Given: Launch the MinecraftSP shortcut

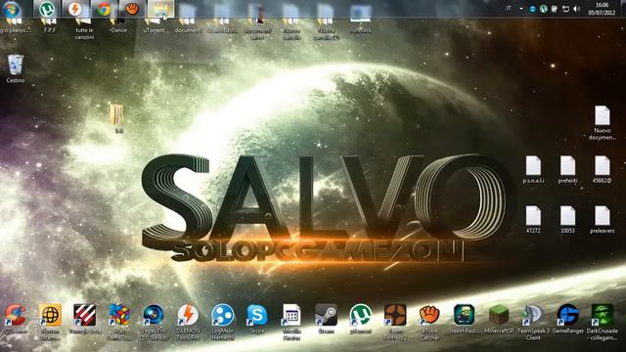Looking at the screenshot, I should pyautogui.click(x=498, y=319).
